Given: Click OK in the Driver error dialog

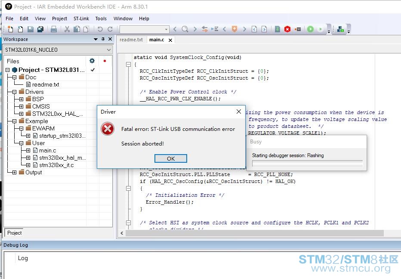Looking at the screenshot, I should pyautogui.click(x=170, y=158).
